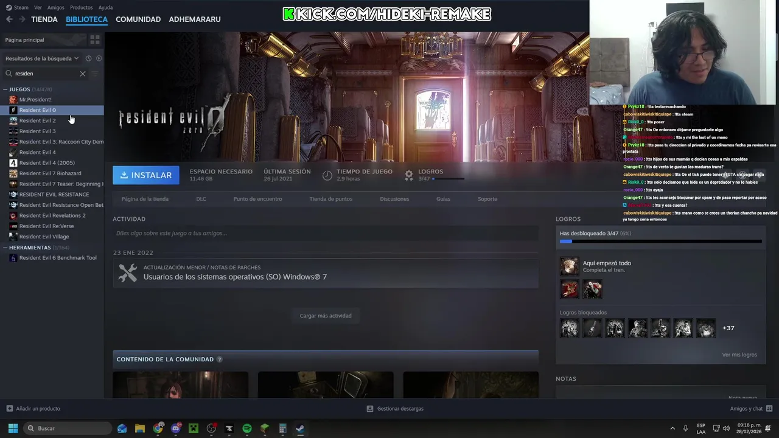Open 'Tienda de puntos' tab
Viewport: 779px width, 438px height.
(330, 199)
